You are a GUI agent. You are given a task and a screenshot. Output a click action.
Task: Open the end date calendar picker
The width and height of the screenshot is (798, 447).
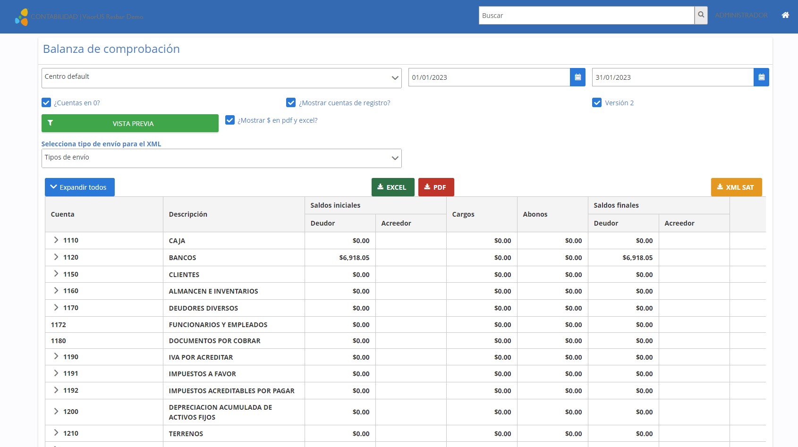(761, 77)
